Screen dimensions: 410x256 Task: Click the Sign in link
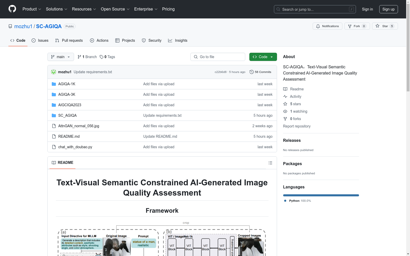coord(367,9)
